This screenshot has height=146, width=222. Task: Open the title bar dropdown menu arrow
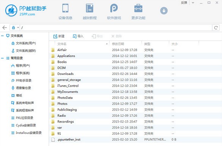[x=193, y=3]
